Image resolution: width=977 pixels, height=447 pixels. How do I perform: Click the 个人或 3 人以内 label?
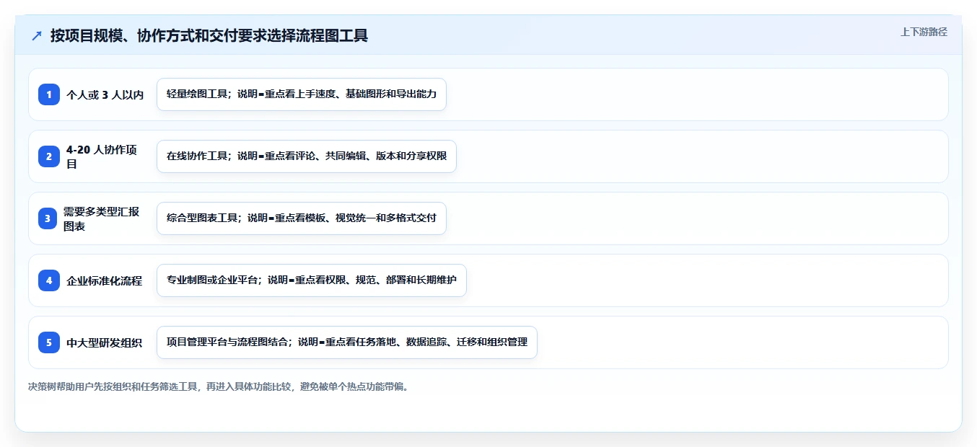(105, 94)
